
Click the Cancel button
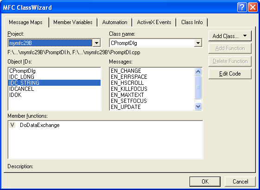[x=240, y=181]
